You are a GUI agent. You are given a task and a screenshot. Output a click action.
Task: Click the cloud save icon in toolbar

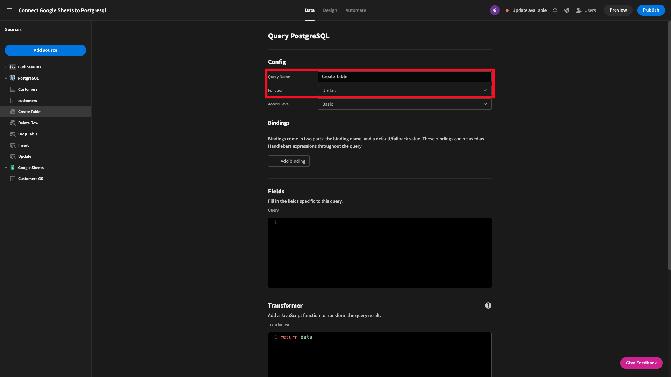click(x=554, y=10)
